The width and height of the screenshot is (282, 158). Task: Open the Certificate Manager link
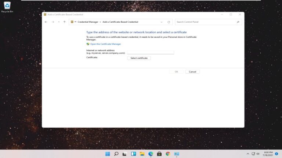[105, 44]
